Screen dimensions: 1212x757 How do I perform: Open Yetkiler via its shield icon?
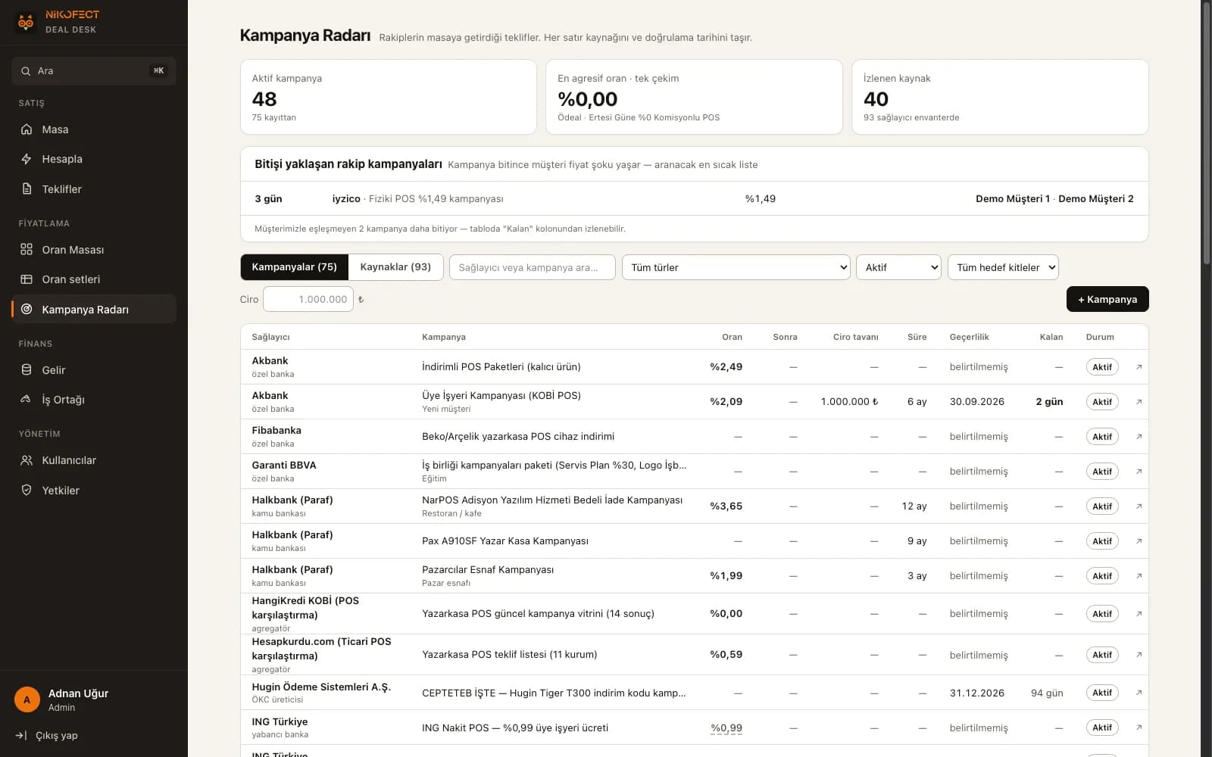point(27,491)
